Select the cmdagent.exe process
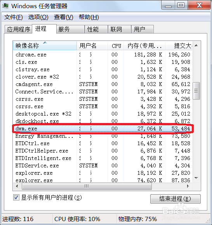 103,84
